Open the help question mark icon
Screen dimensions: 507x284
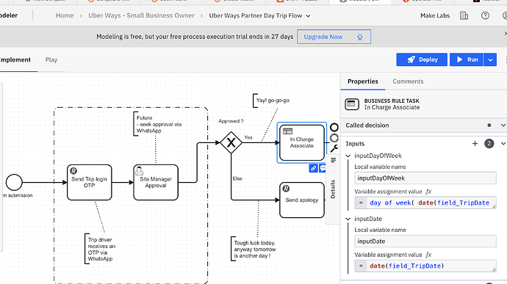pos(485,15)
